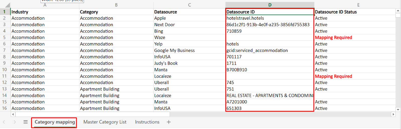401x129 pixels.
Task: Select column A header
Action: click(45, 5)
